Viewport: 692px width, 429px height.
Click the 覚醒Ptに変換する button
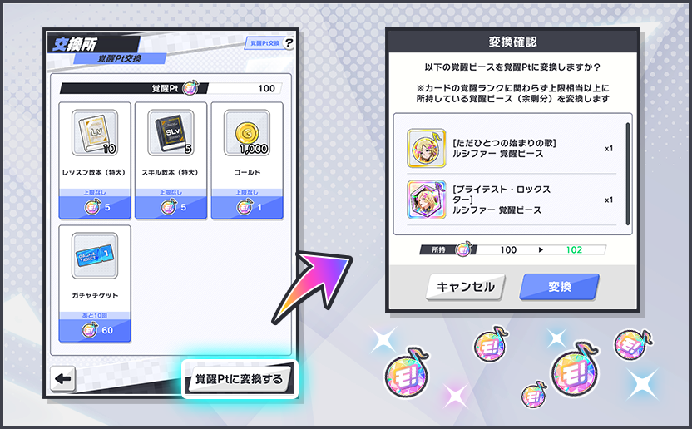coord(240,379)
